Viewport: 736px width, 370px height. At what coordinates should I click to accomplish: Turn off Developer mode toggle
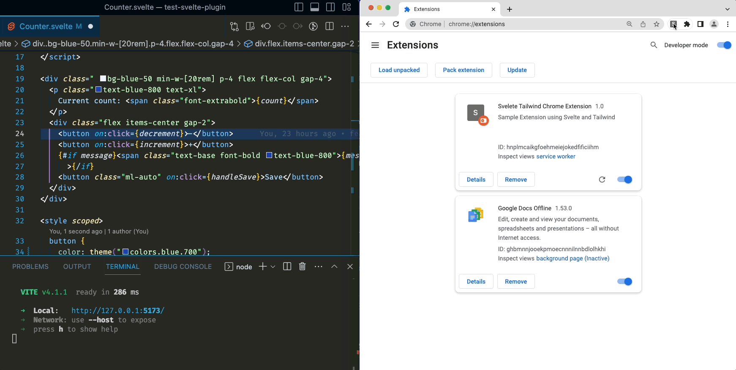[724, 45]
